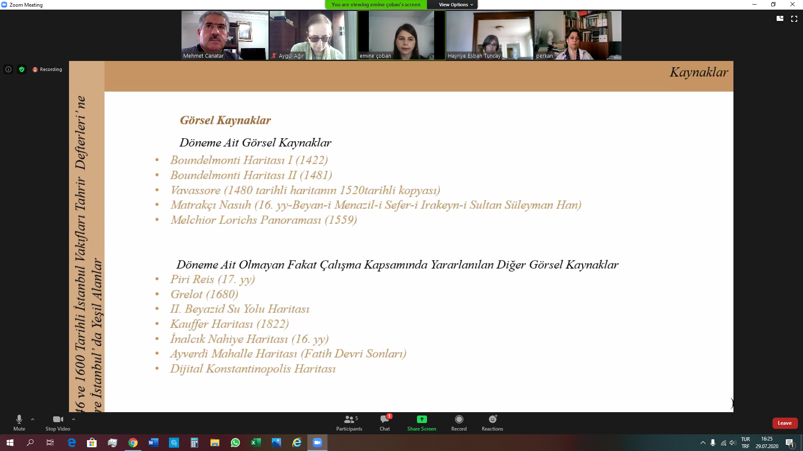
Task: Click the "Kaynaklar" slide title
Action: pos(699,72)
